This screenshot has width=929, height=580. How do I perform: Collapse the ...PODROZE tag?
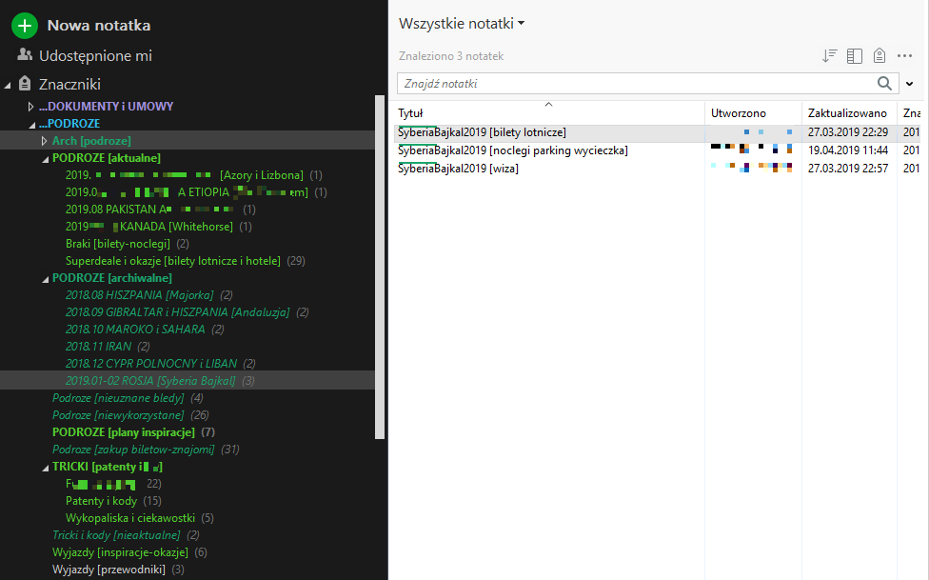point(32,125)
